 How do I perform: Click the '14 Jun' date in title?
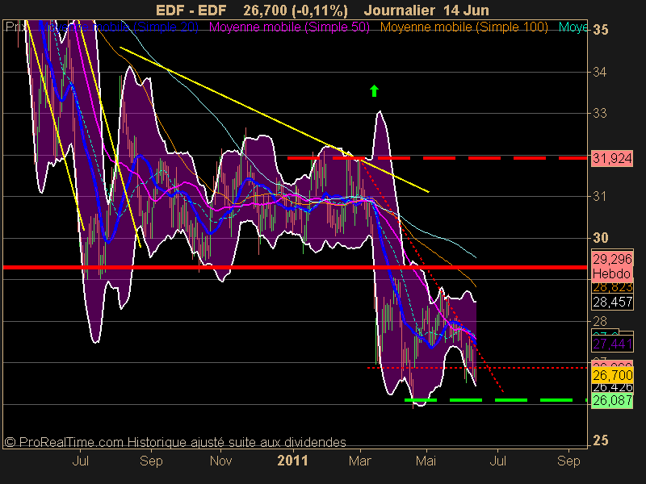coord(467,10)
